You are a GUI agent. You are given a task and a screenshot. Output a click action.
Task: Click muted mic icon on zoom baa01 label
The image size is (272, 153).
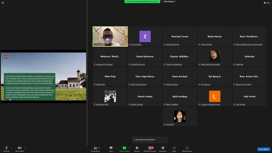(x=129, y=45)
